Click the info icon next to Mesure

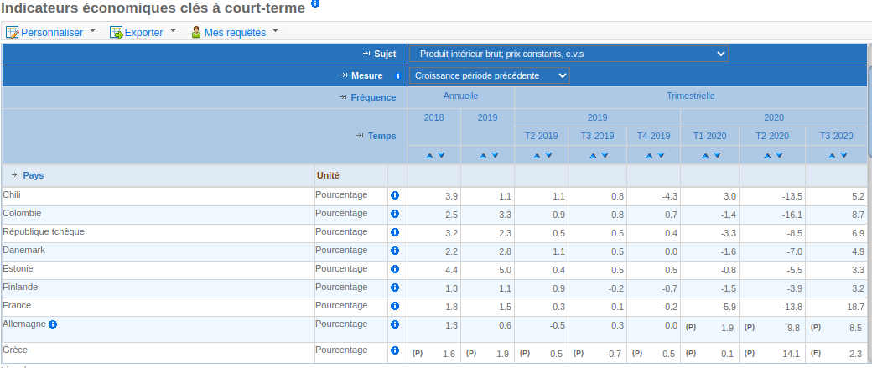[x=399, y=75]
